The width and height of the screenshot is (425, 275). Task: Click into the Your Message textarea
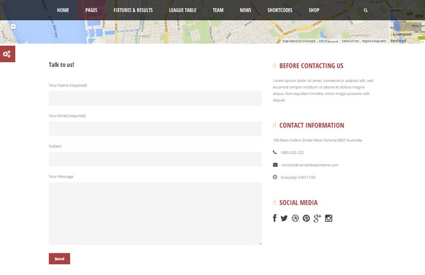click(x=156, y=214)
